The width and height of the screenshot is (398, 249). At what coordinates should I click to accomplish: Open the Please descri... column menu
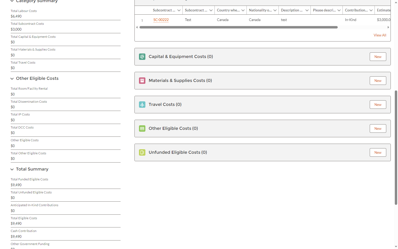coord(339,10)
